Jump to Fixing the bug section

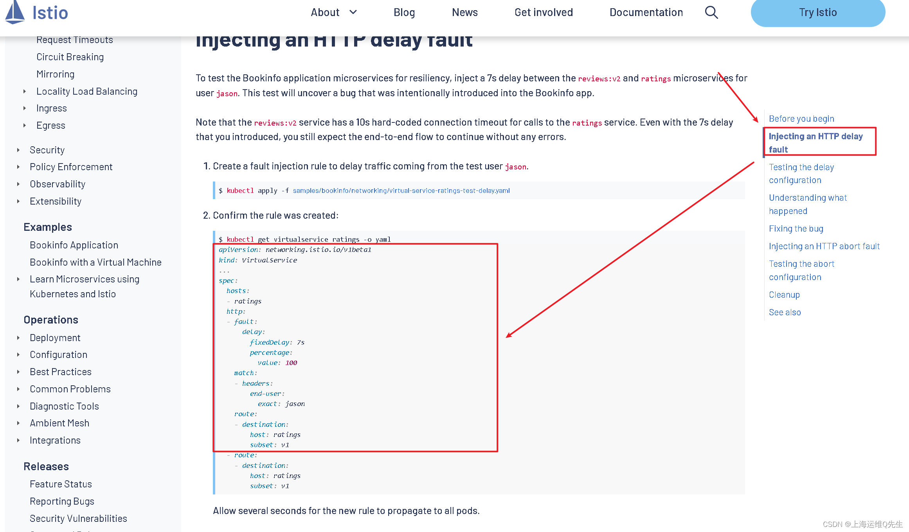point(796,228)
